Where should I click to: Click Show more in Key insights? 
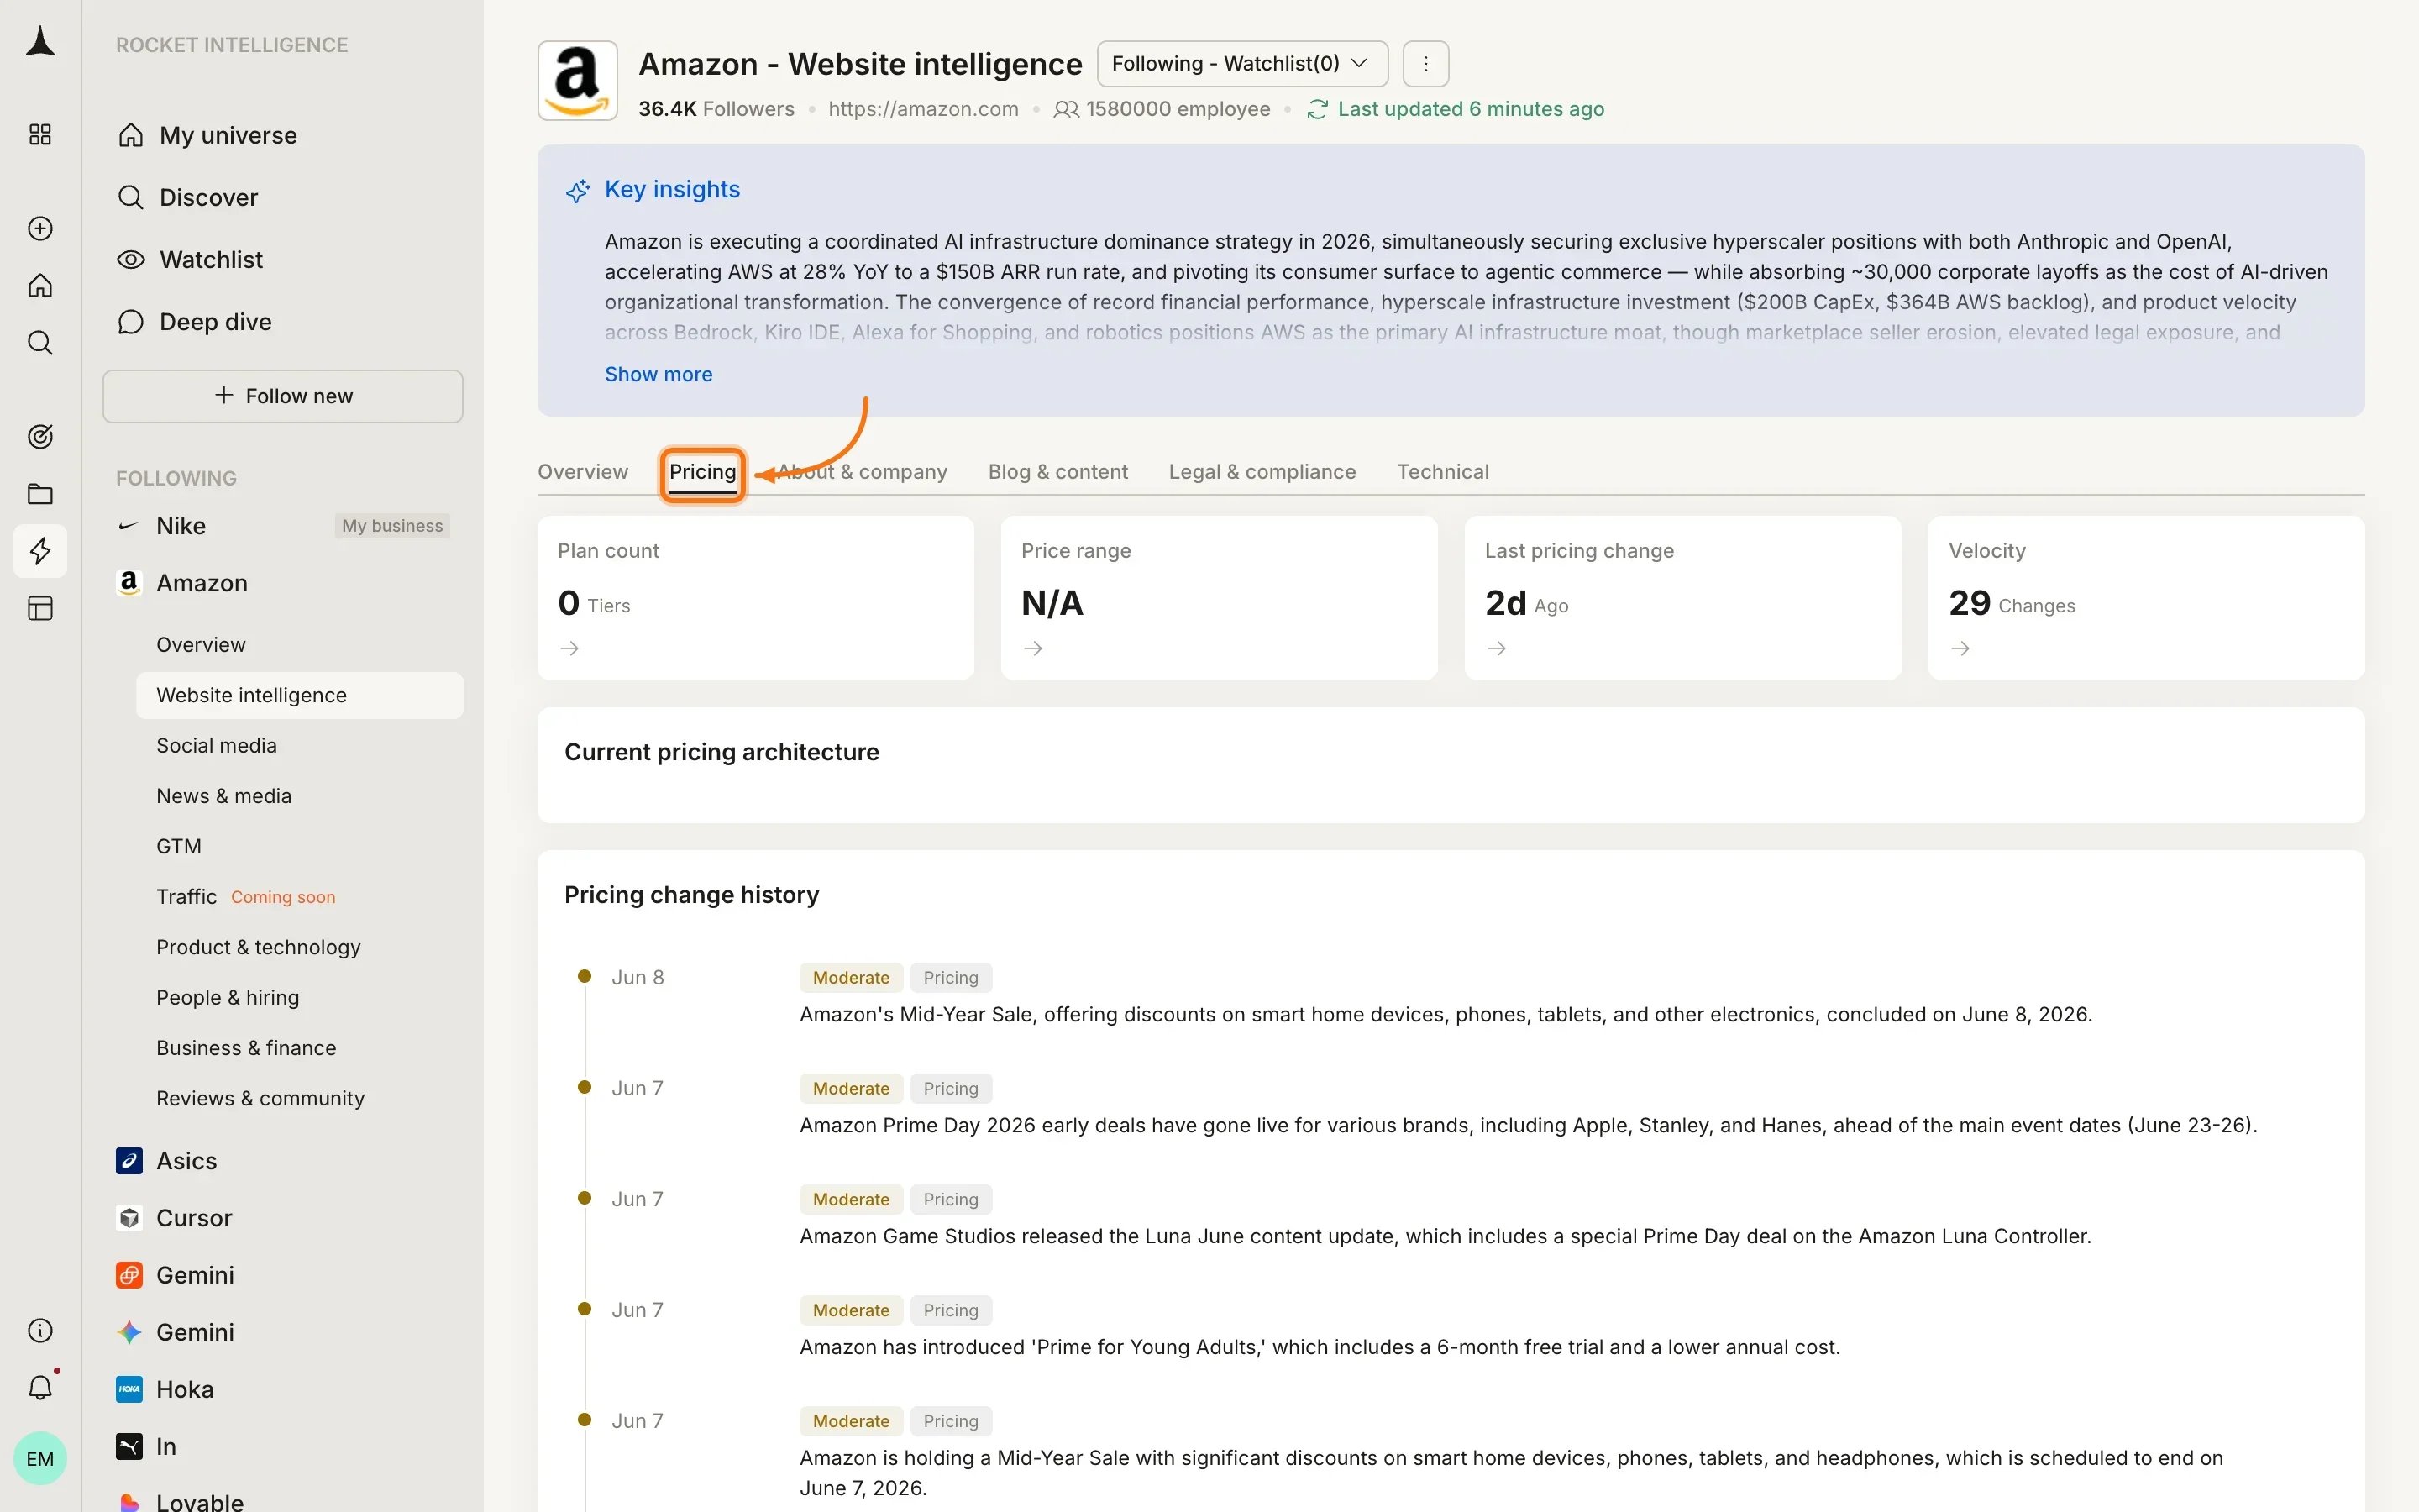tap(659, 374)
